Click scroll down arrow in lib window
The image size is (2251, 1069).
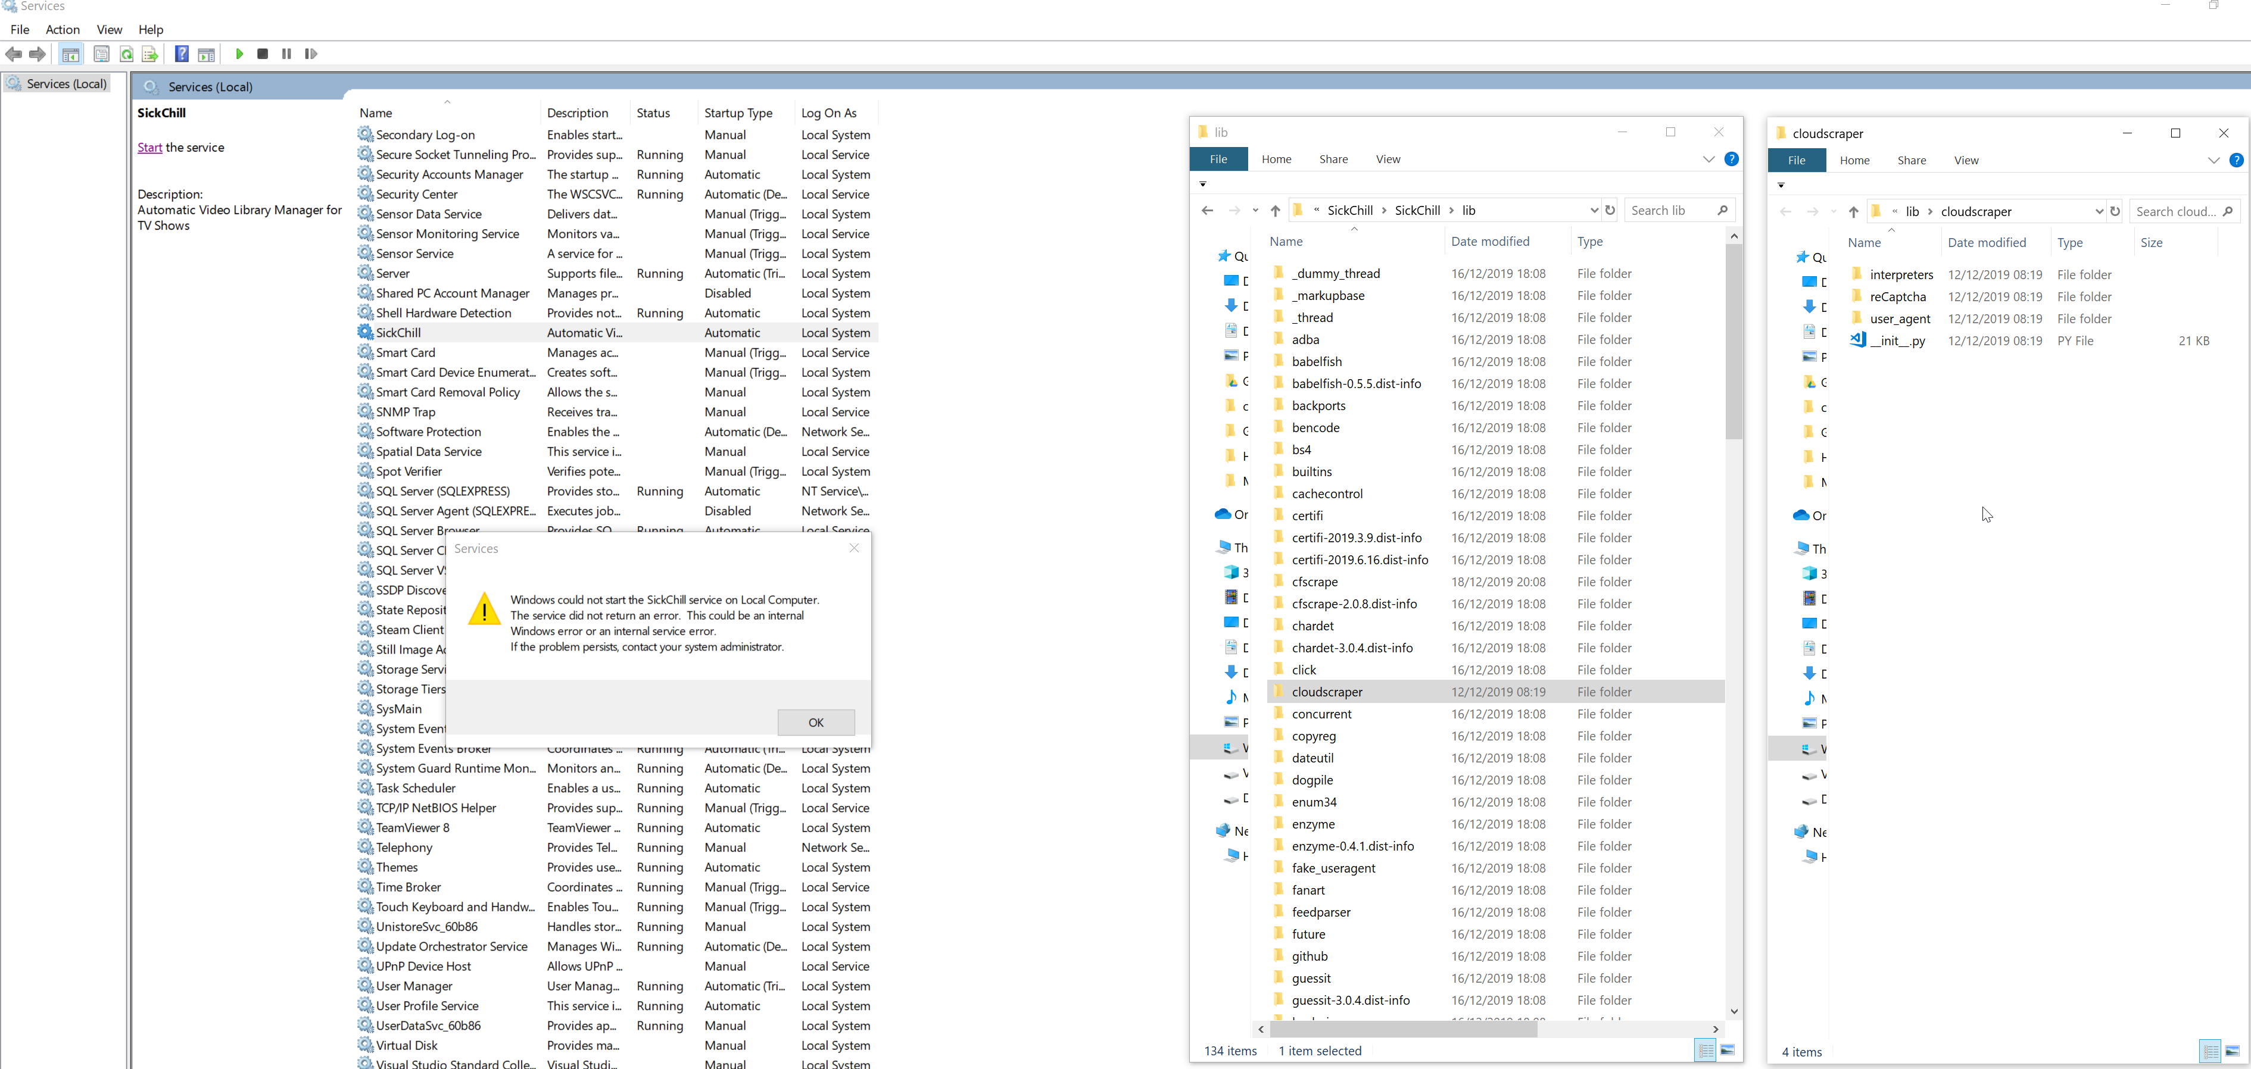point(1734,1011)
